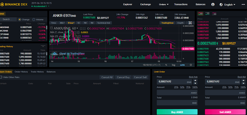This screenshot has width=247, height=115.
Task: Open the user account profile icon
Action: [x=213, y=4]
